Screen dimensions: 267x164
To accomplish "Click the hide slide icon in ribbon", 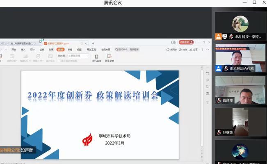I will coord(25,56).
